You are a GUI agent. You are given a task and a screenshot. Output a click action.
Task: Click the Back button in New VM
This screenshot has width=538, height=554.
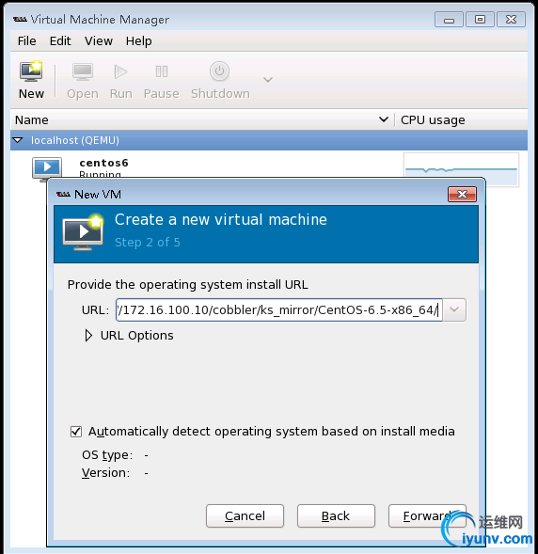click(x=336, y=515)
